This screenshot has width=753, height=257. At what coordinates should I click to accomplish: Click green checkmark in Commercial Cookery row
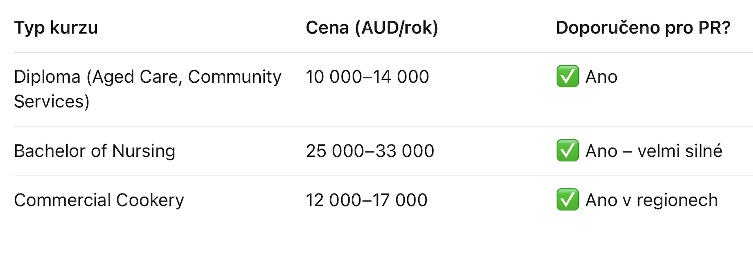568,199
